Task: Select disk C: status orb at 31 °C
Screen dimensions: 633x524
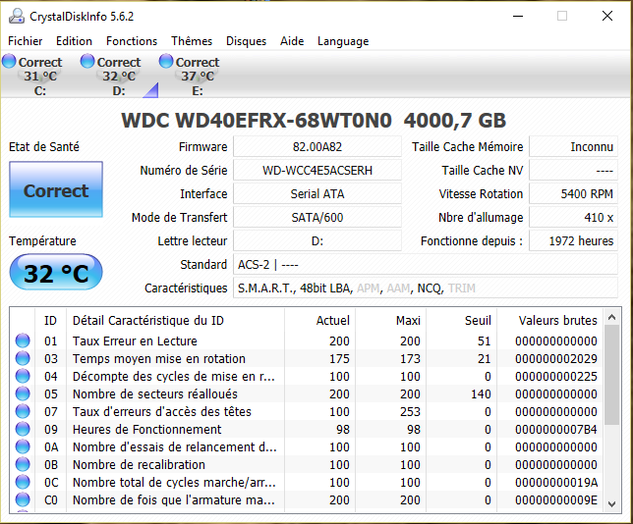Action: (x=9, y=61)
